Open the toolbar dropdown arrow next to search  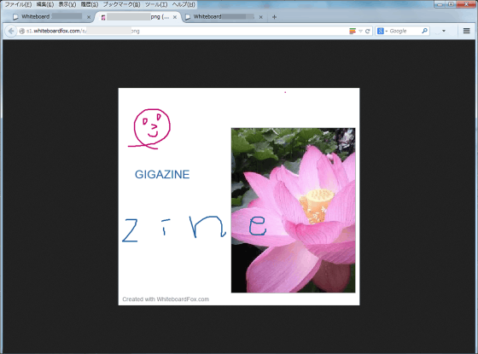pyautogui.click(x=444, y=31)
